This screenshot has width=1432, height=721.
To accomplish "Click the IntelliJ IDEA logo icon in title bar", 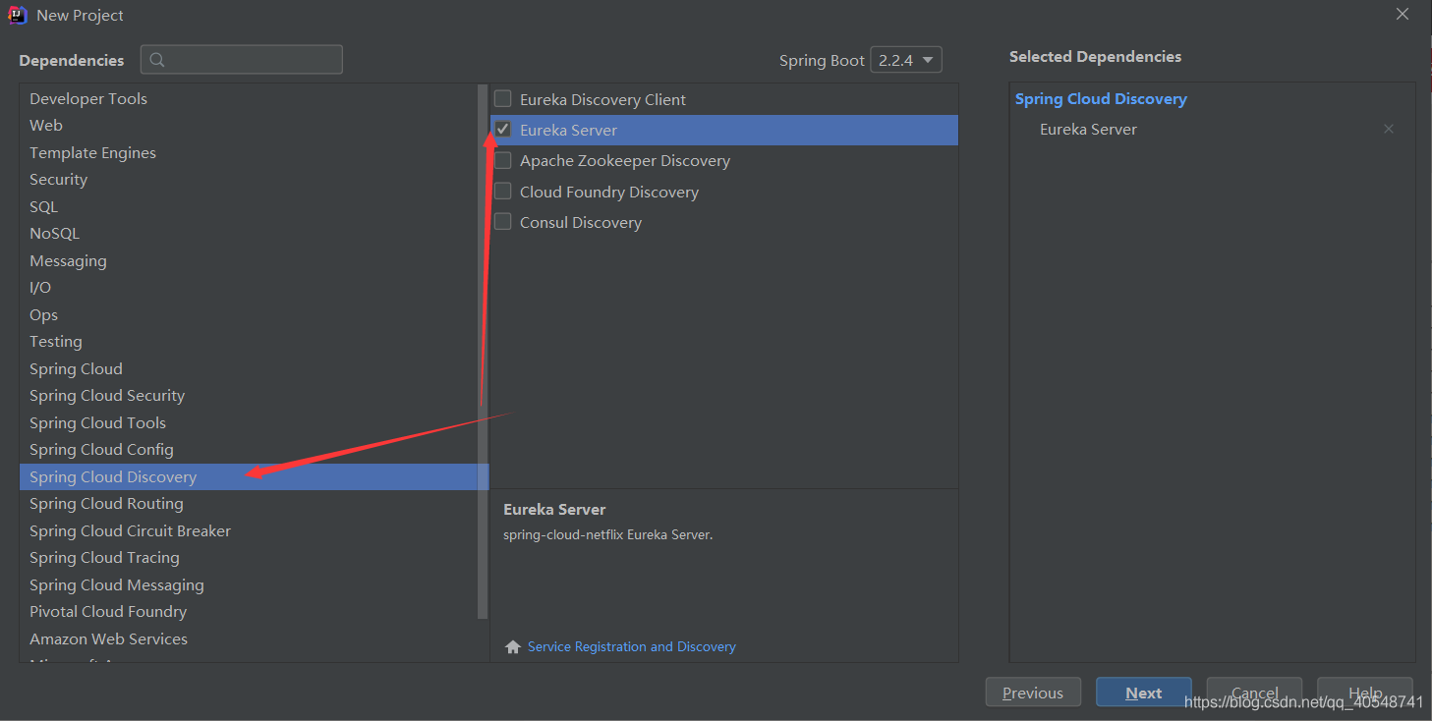I will [17, 15].
